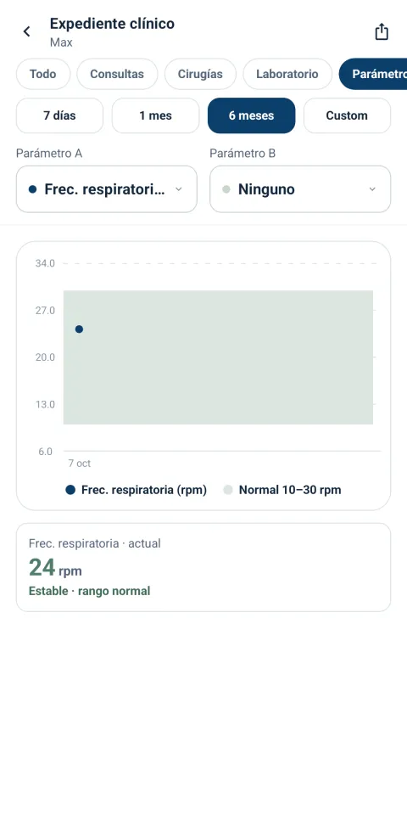Tap blue dot in Parámetro A selector
The image size is (407, 815).
pos(33,189)
